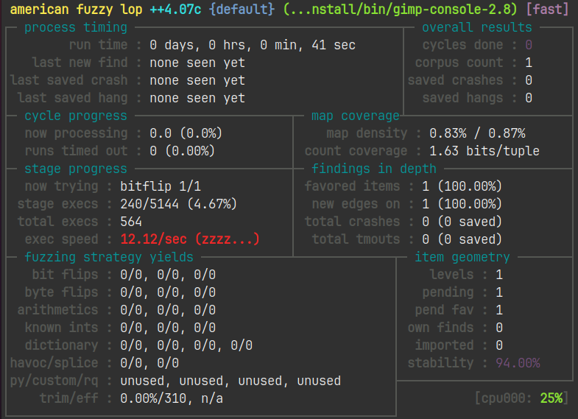Click the 'pending' label in item geometry
Image resolution: width=578 pixels, height=419 pixels.
(448, 292)
